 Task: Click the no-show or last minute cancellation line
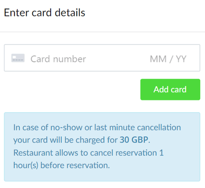[x=97, y=128]
